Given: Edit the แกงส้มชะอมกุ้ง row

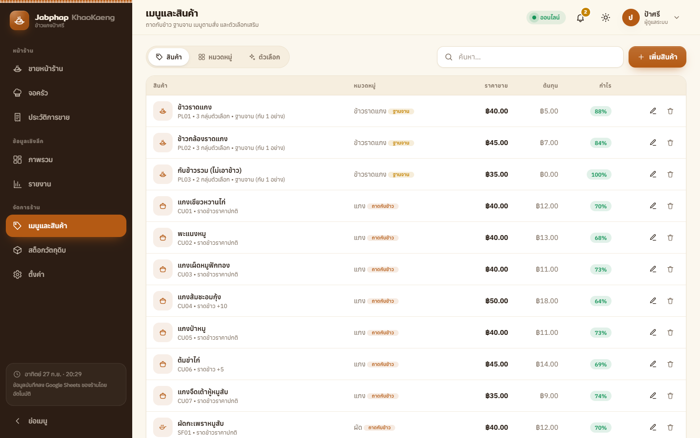Looking at the screenshot, I should pos(653,301).
